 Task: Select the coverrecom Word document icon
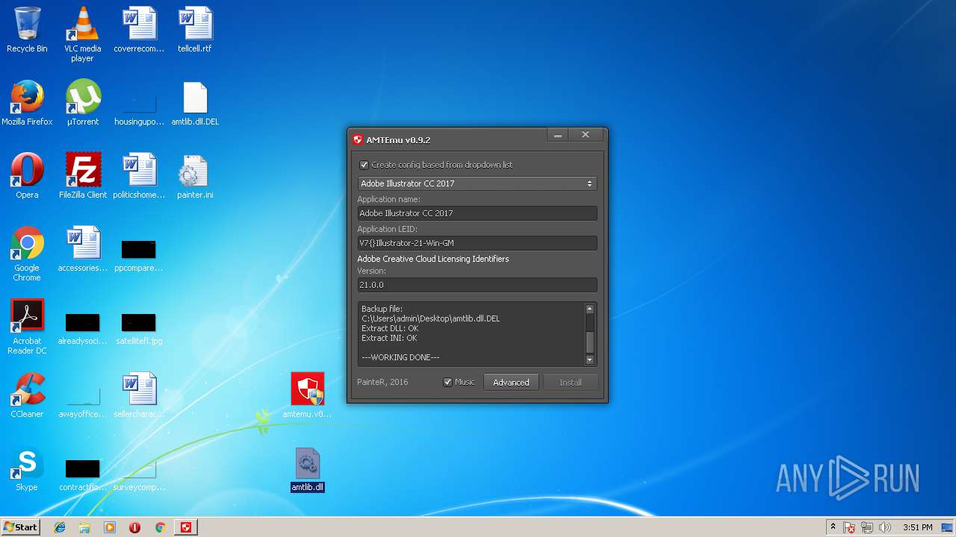139,30
